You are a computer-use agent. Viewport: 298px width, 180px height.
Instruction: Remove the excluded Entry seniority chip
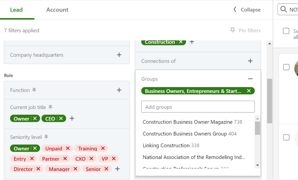[32, 159]
